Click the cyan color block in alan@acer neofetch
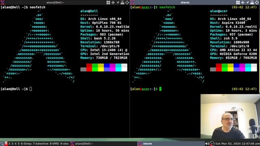 (x=248, y=67)
